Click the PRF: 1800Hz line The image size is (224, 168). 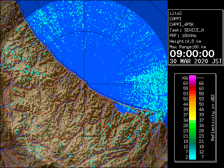click(183, 36)
